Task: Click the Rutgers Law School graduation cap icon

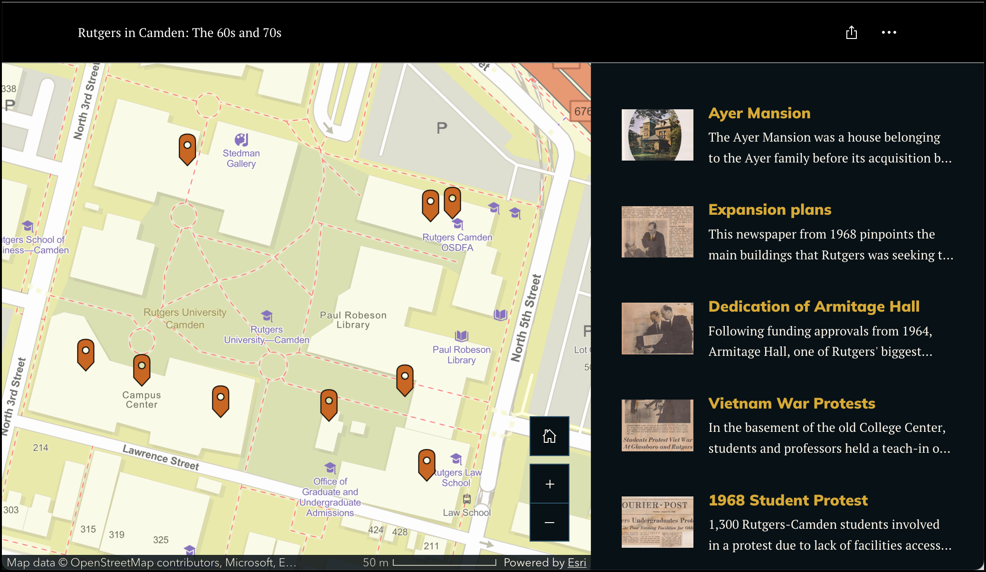Action: pyautogui.click(x=456, y=459)
